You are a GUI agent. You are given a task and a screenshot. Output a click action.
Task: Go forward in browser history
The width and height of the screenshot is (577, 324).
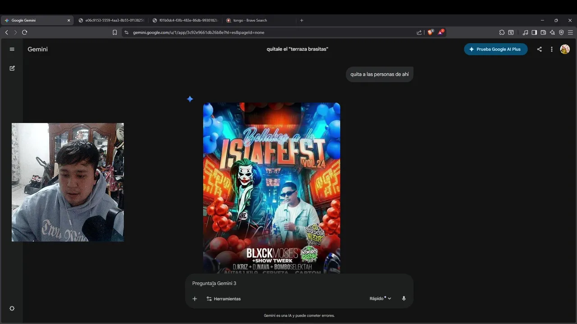tap(15, 32)
